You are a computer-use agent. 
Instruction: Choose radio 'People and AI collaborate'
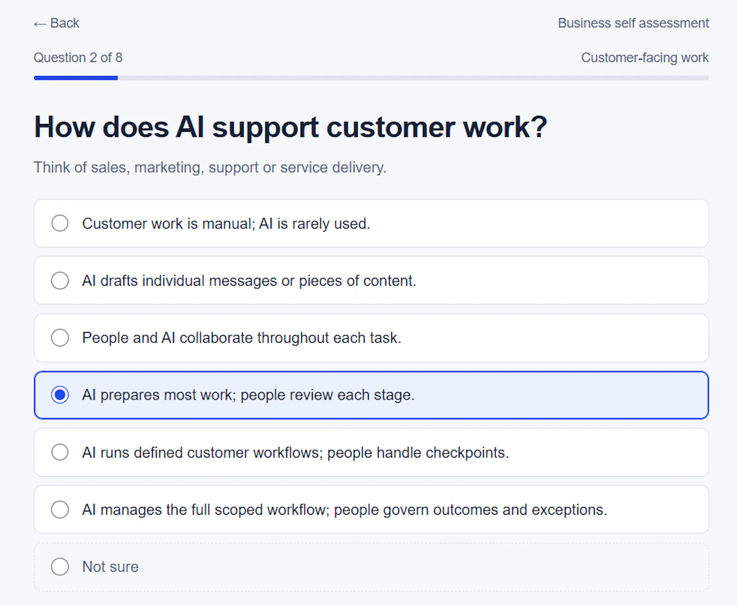pos(60,338)
